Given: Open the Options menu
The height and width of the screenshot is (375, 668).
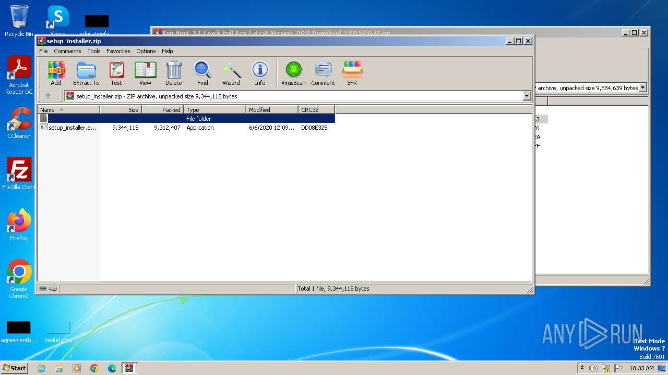Looking at the screenshot, I should pyautogui.click(x=146, y=51).
